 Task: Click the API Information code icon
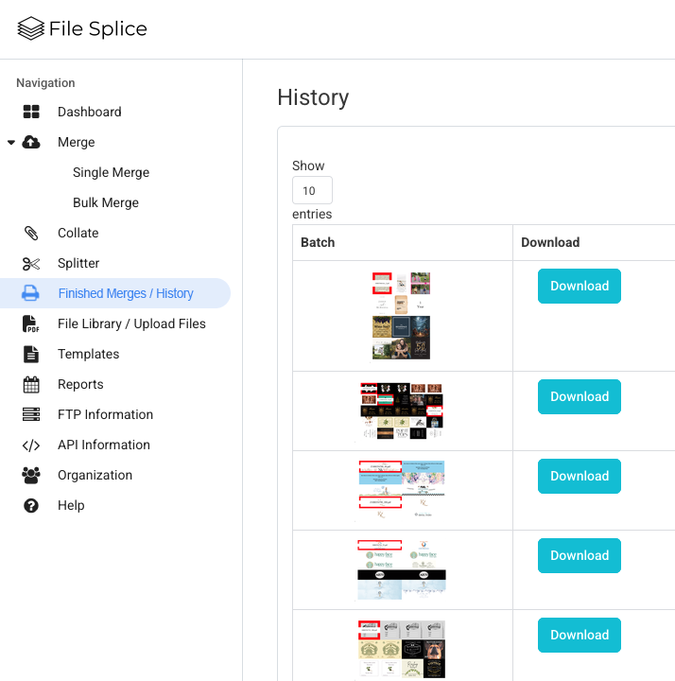31,445
